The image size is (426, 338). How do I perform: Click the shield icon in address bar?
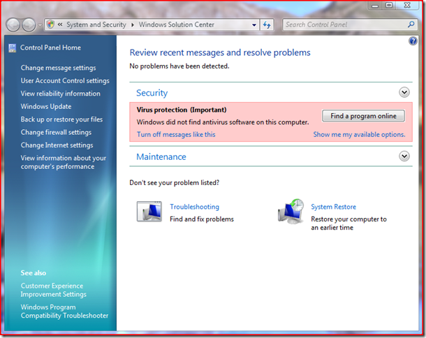coord(50,24)
